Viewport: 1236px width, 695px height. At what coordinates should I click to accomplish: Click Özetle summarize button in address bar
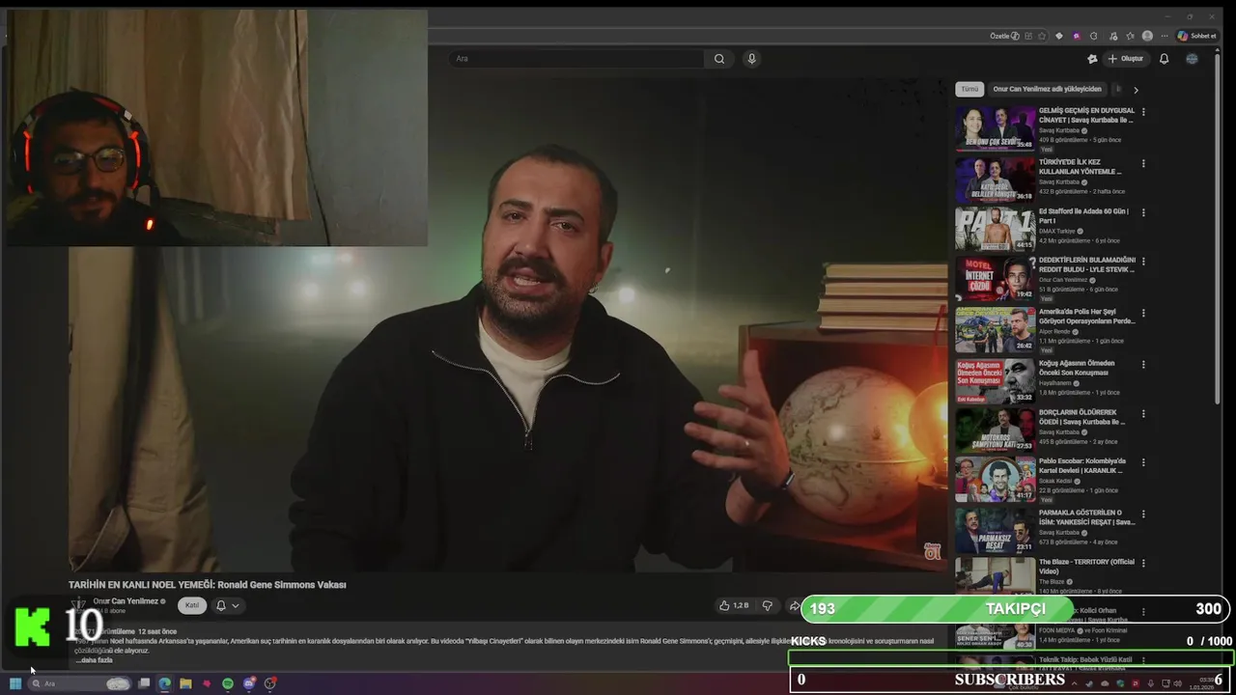point(1004,36)
